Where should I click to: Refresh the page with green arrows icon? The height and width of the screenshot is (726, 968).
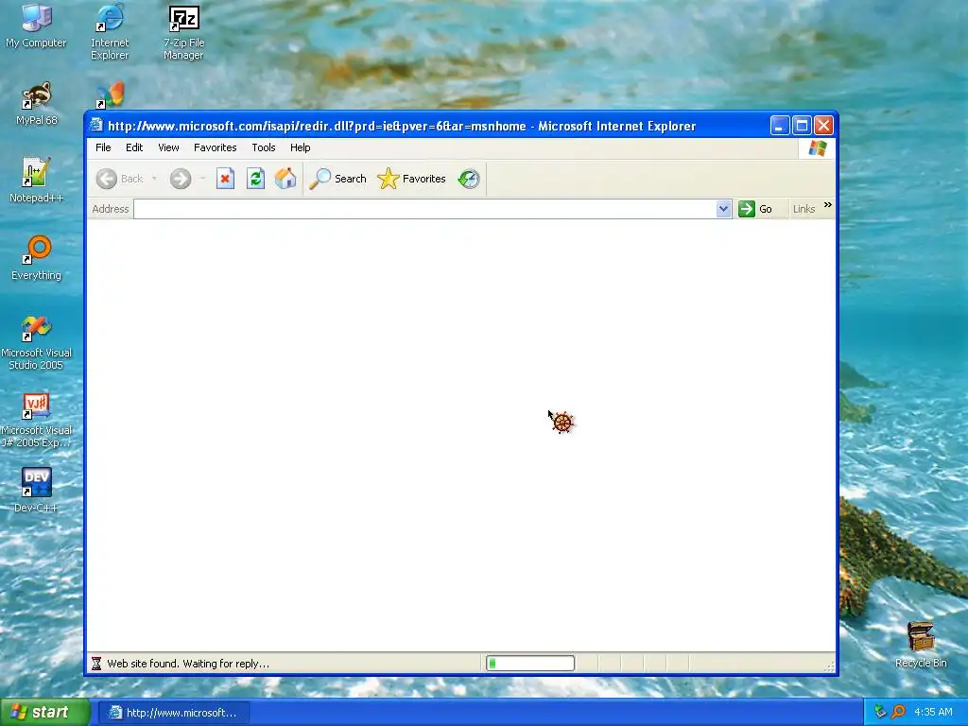pyautogui.click(x=255, y=179)
